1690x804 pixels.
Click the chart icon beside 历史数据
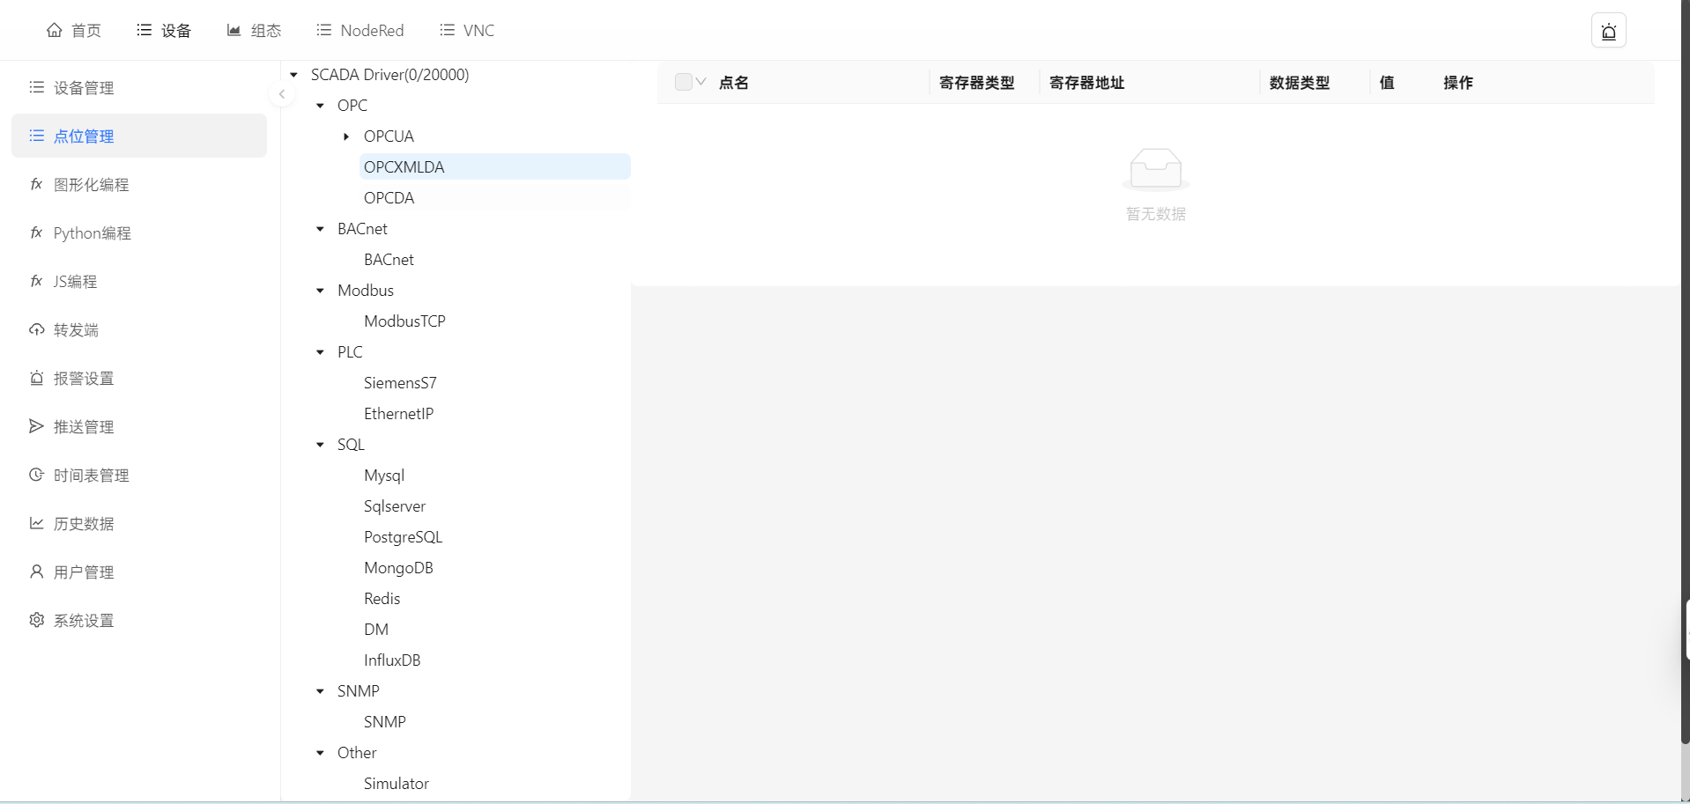[36, 523]
